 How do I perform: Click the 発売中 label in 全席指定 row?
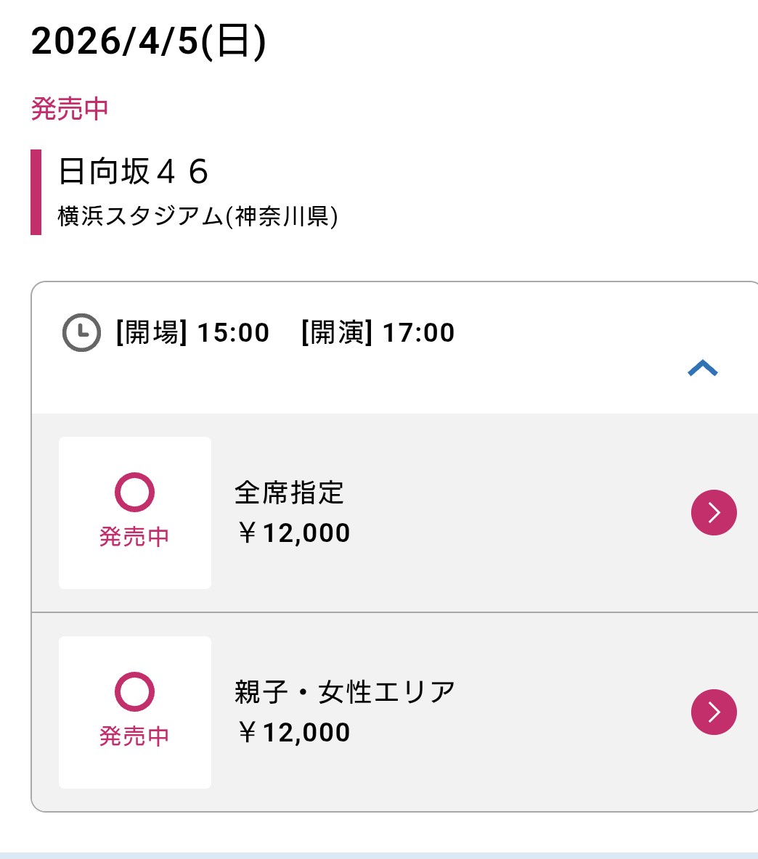tap(134, 537)
